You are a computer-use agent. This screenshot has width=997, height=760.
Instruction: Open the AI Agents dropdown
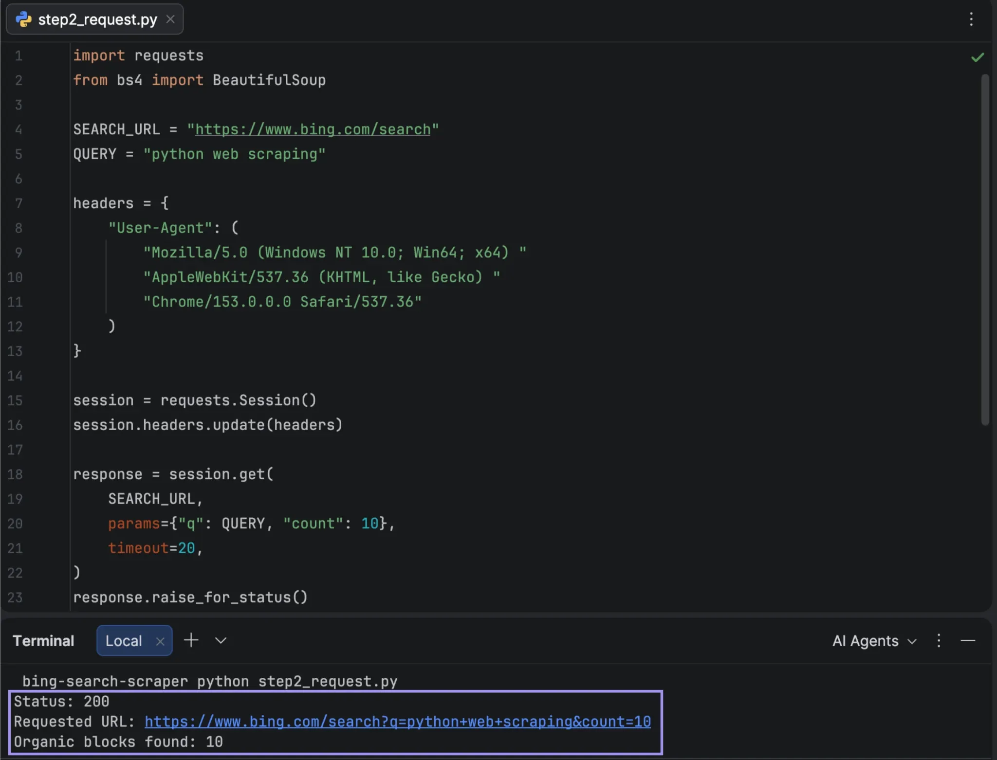[874, 641]
